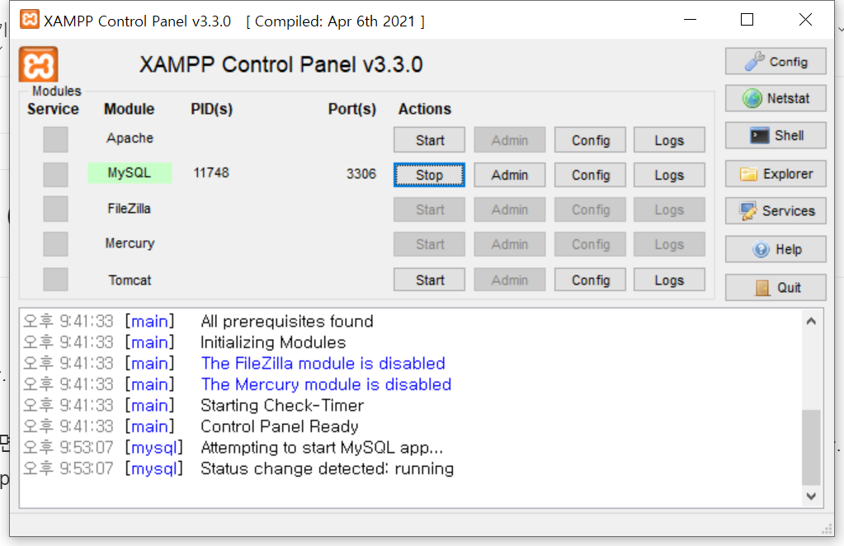The width and height of the screenshot is (844, 546).
Task: Start the Apache module
Action: pyautogui.click(x=429, y=140)
